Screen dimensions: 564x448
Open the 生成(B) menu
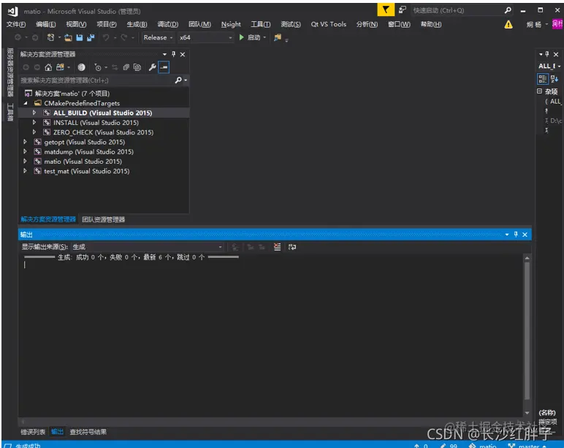(x=137, y=24)
